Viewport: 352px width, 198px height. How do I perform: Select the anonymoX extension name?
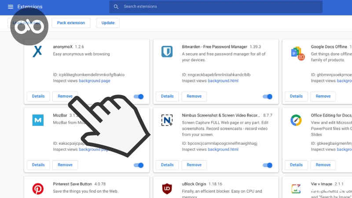pyautogui.click(x=62, y=47)
